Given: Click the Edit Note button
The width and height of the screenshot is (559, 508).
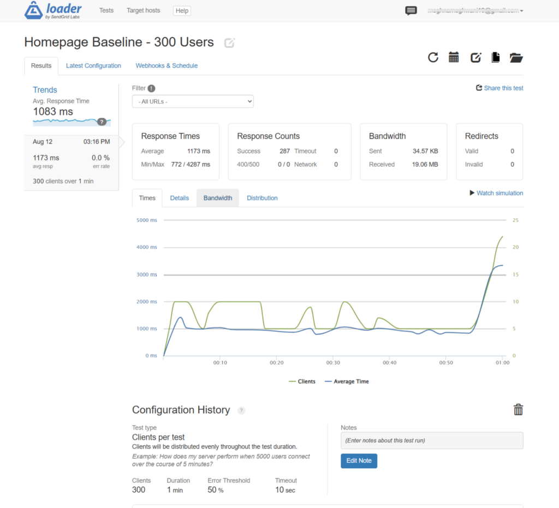Looking at the screenshot, I should tap(359, 461).
